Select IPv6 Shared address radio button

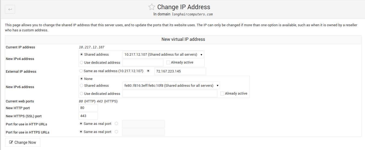pos(82,85)
